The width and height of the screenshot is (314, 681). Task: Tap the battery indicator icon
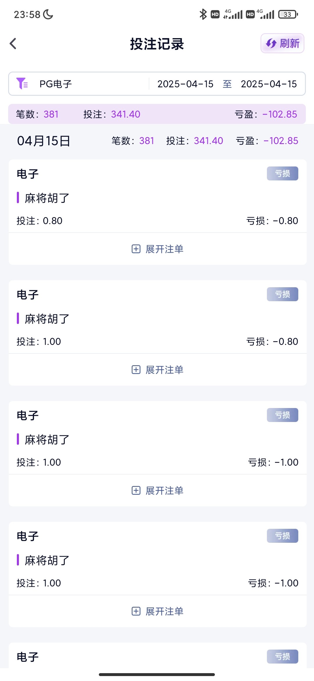point(288,14)
